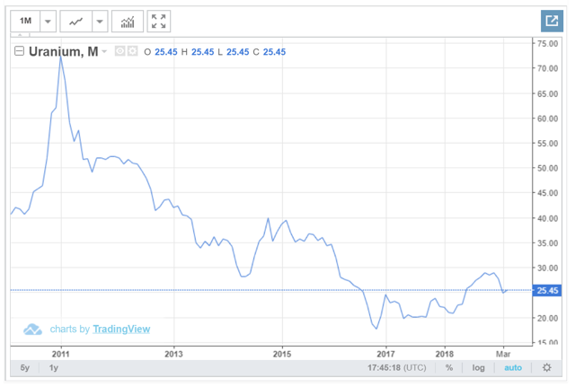Toggle Uranium series visibility eye icon
The height and width of the screenshot is (387, 575).
click(119, 51)
